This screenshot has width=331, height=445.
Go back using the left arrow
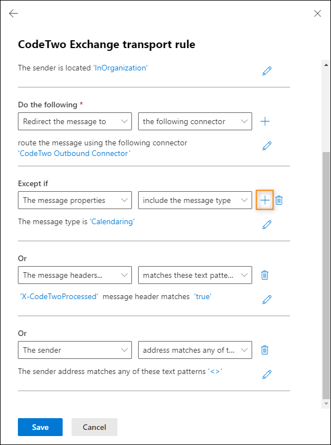point(13,13)
